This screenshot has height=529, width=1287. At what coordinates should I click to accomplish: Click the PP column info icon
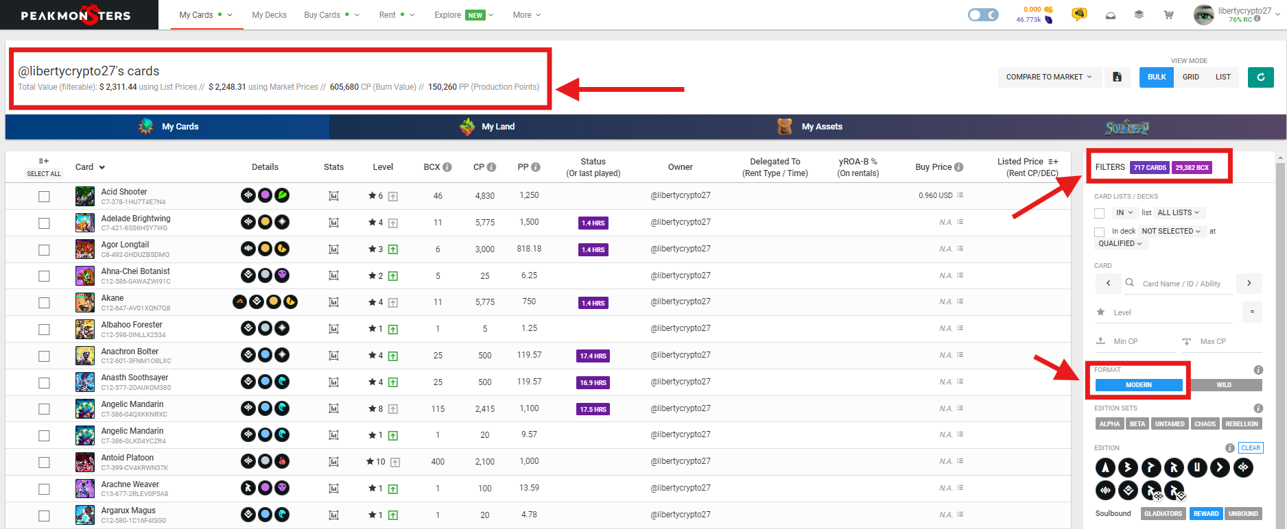pyautogui.click(x=536, y=167)
